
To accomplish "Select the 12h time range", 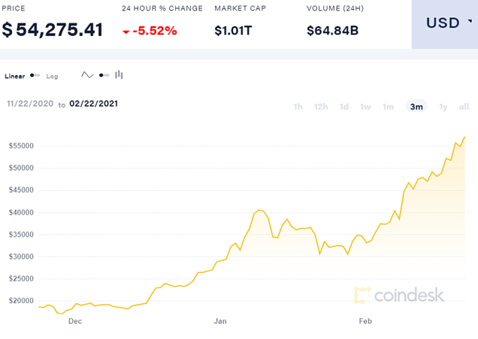I will 321,107.
